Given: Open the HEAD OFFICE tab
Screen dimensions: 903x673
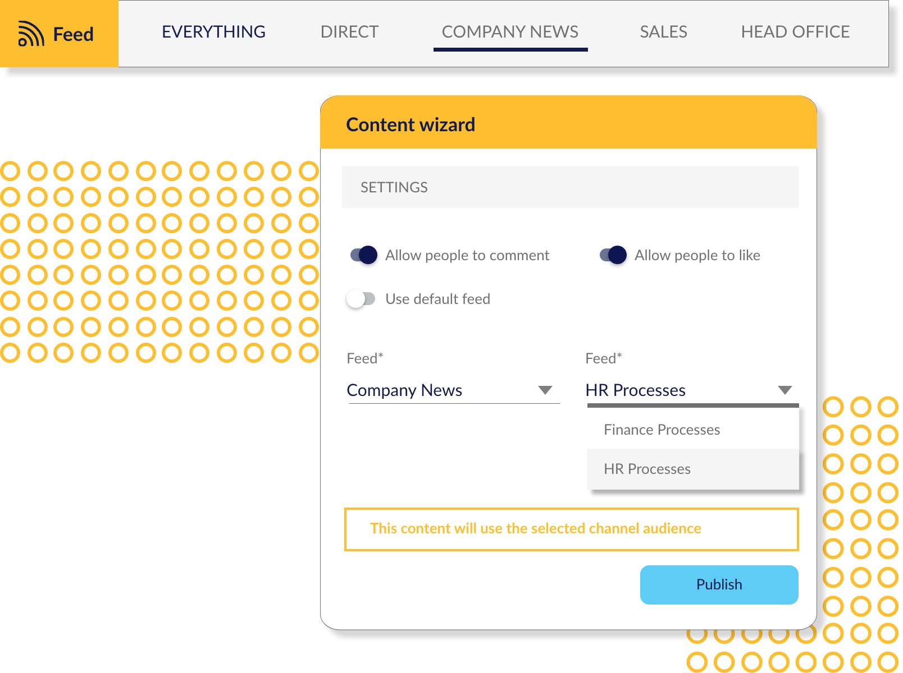Looking at the screenshot, I should tap(795, 32).
